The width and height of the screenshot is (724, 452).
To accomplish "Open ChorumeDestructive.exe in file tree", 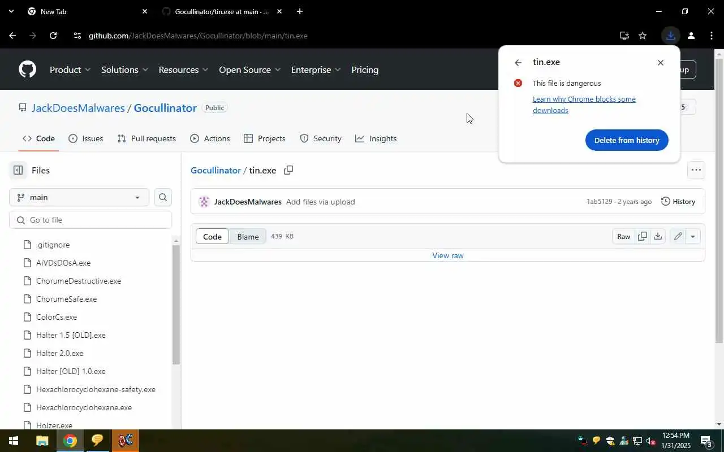I will (x=79, y=281).
